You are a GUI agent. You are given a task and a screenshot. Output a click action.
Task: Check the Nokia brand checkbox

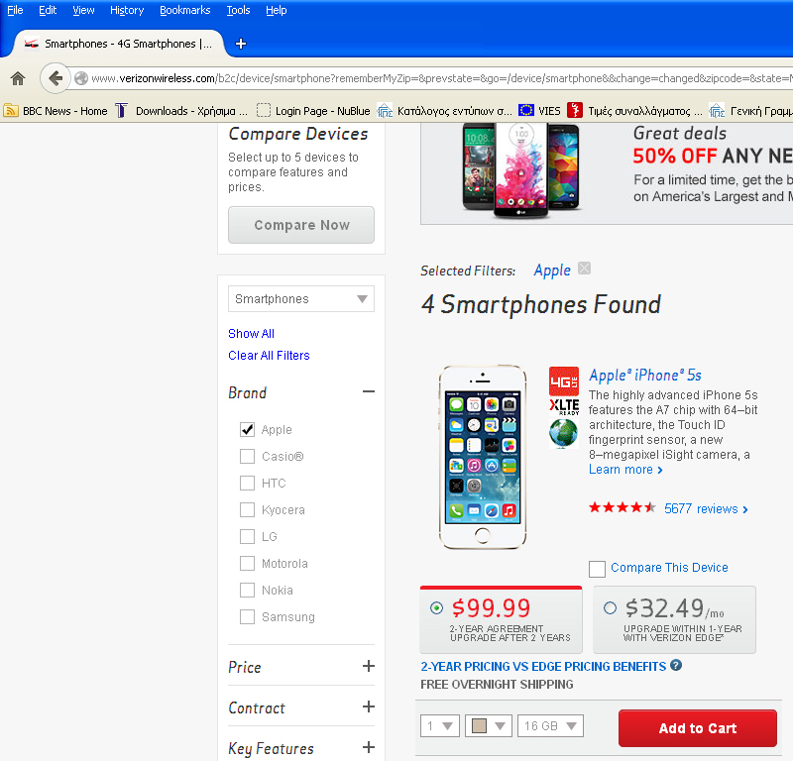pos(247,591)
